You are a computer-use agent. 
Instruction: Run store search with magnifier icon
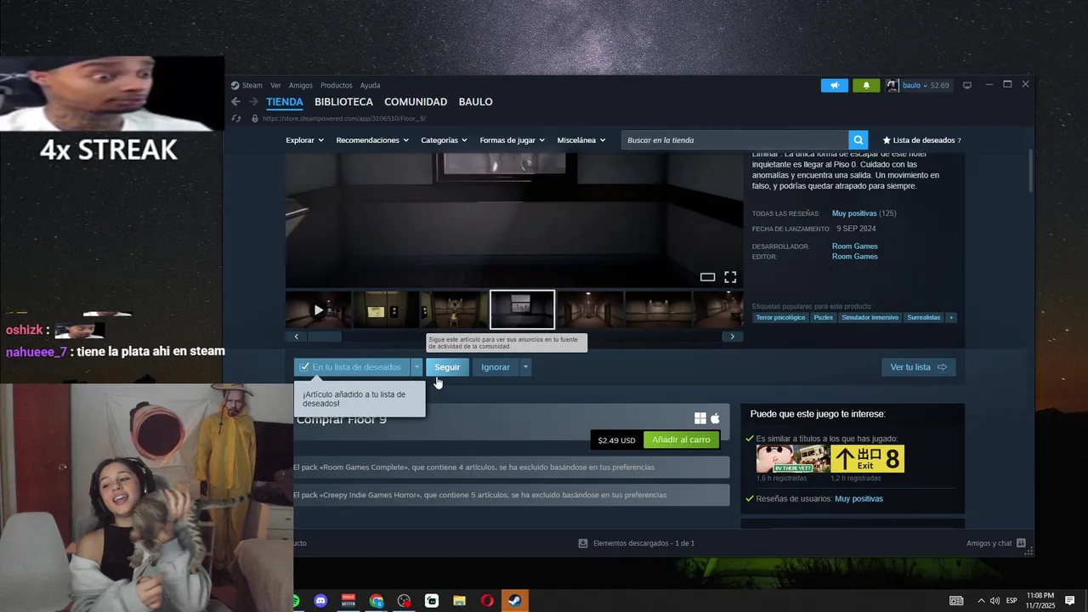click(858, 140)
